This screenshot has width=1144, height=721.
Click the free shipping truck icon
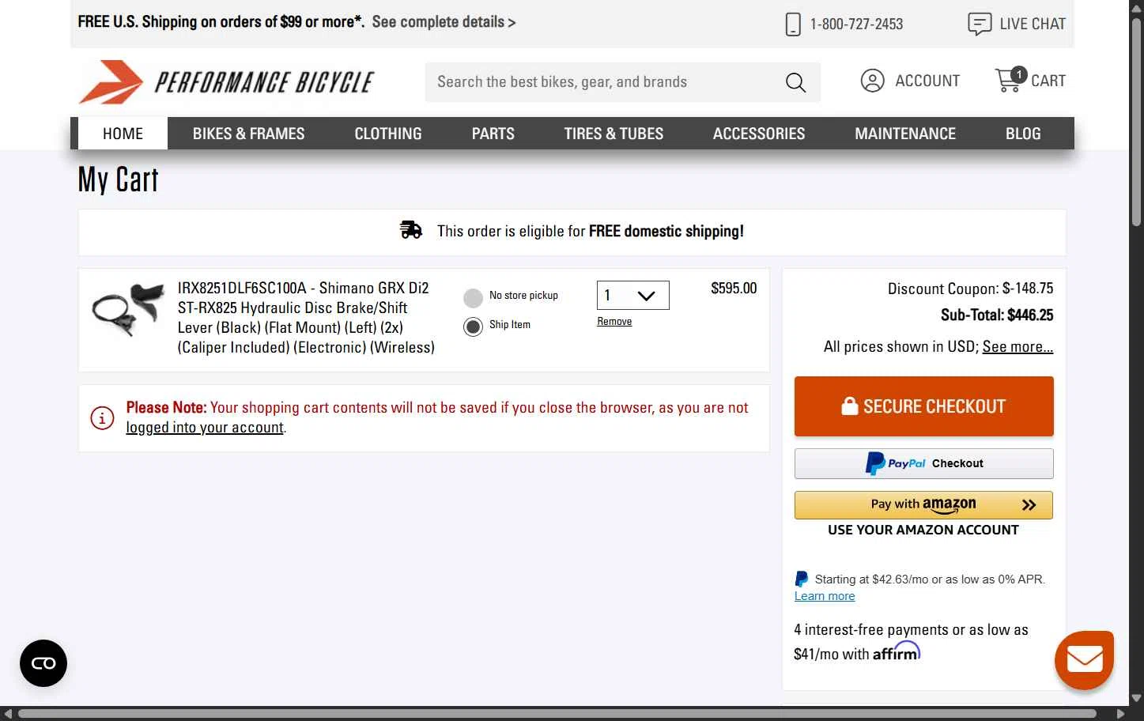411,230
